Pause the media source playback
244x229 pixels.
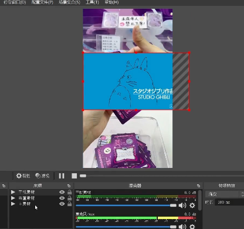(x=62, y=176)
